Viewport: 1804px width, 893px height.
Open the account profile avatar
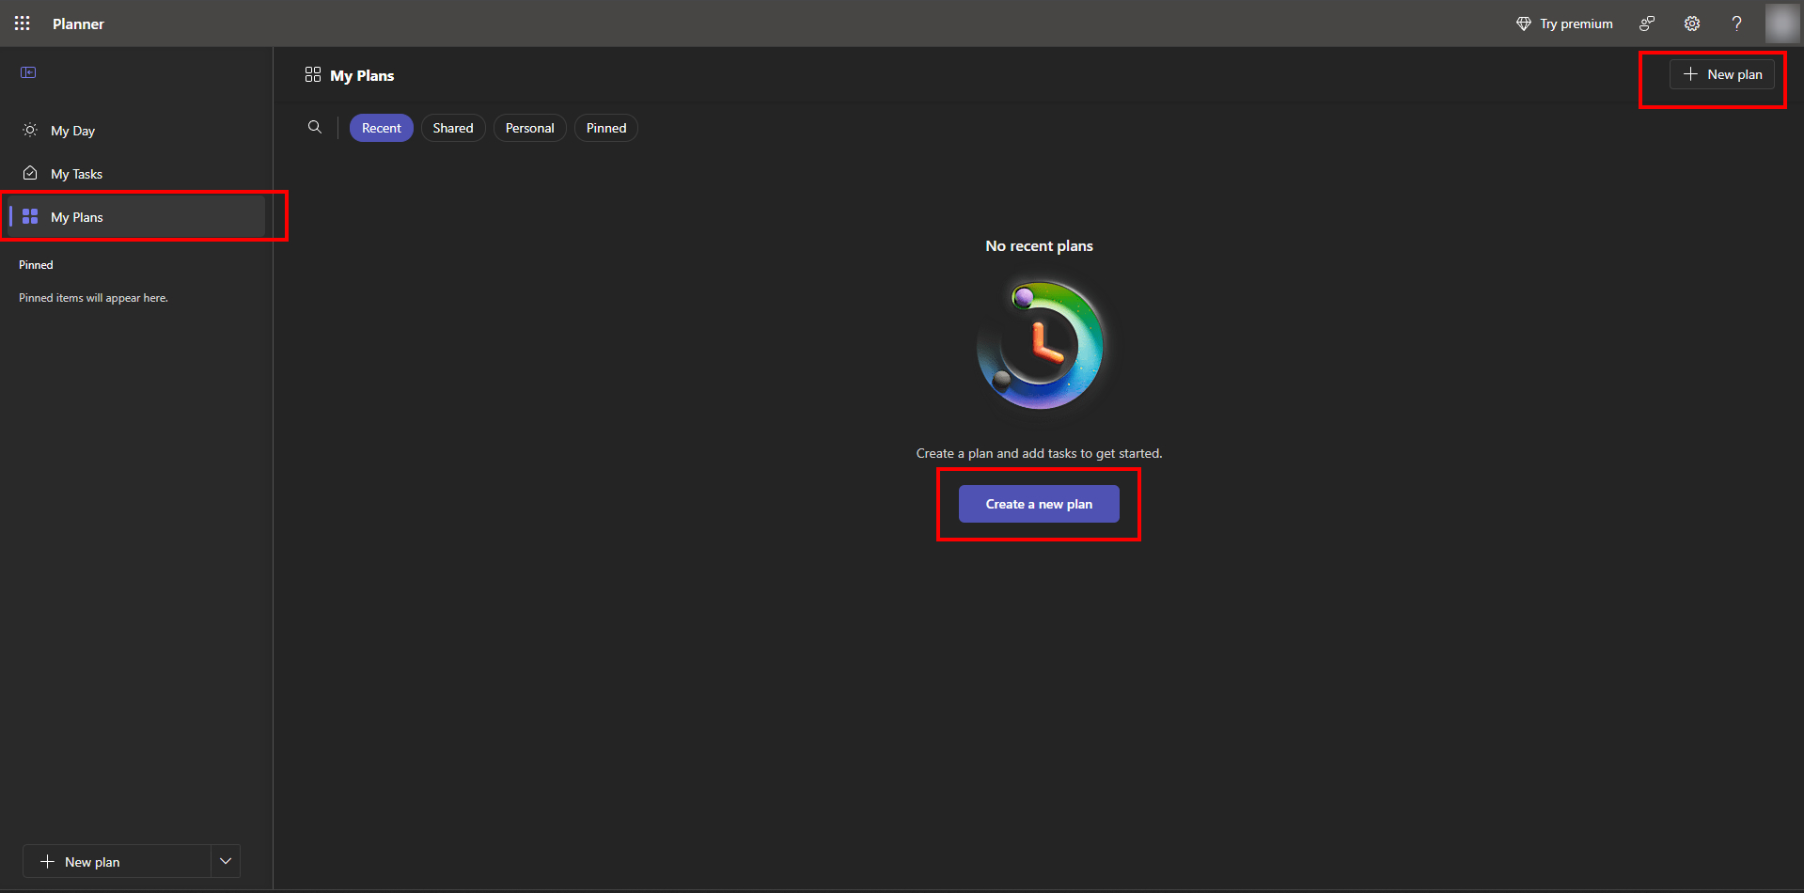coord(1782,23)
